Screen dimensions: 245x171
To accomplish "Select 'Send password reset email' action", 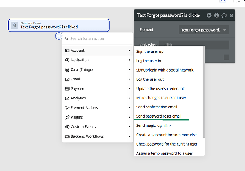I will pos(159,116).
